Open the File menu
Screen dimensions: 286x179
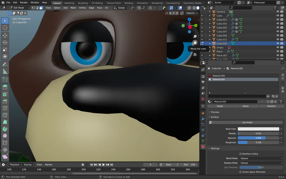[x=8, y=3]
